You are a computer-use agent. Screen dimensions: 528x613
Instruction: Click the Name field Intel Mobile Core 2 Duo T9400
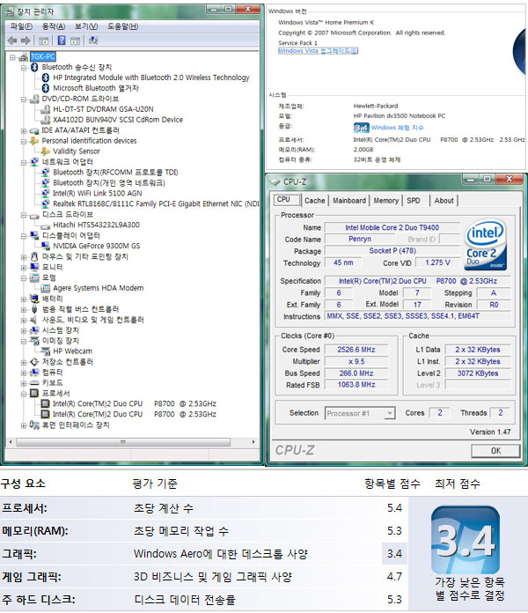coord(392,227)
